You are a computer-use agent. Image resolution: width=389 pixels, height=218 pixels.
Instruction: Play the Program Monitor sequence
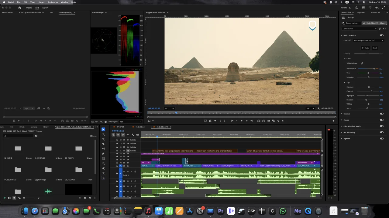[242, 121]
